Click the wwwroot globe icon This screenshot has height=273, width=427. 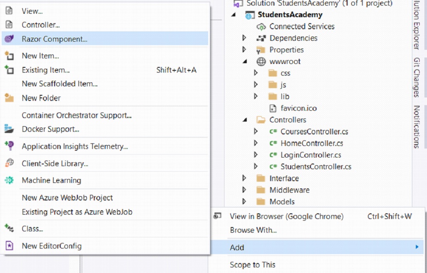261,61
